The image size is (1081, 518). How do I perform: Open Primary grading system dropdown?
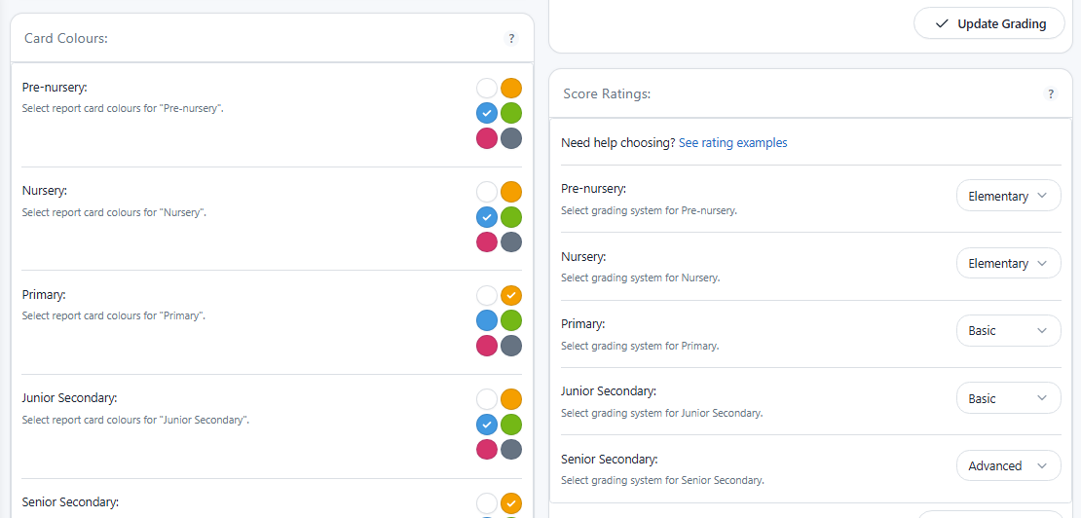(1008, 331)
